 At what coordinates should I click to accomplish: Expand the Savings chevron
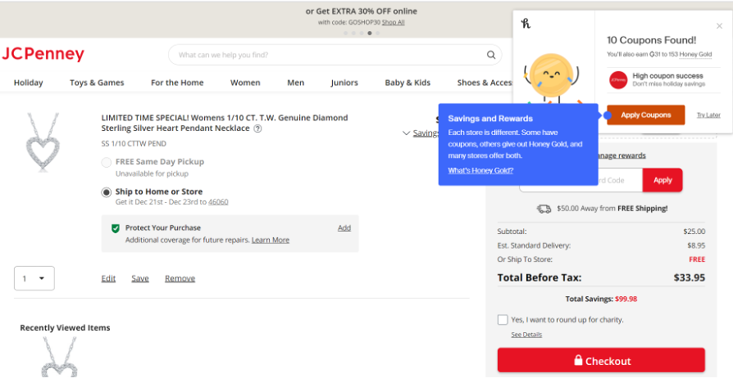[407, 133]
